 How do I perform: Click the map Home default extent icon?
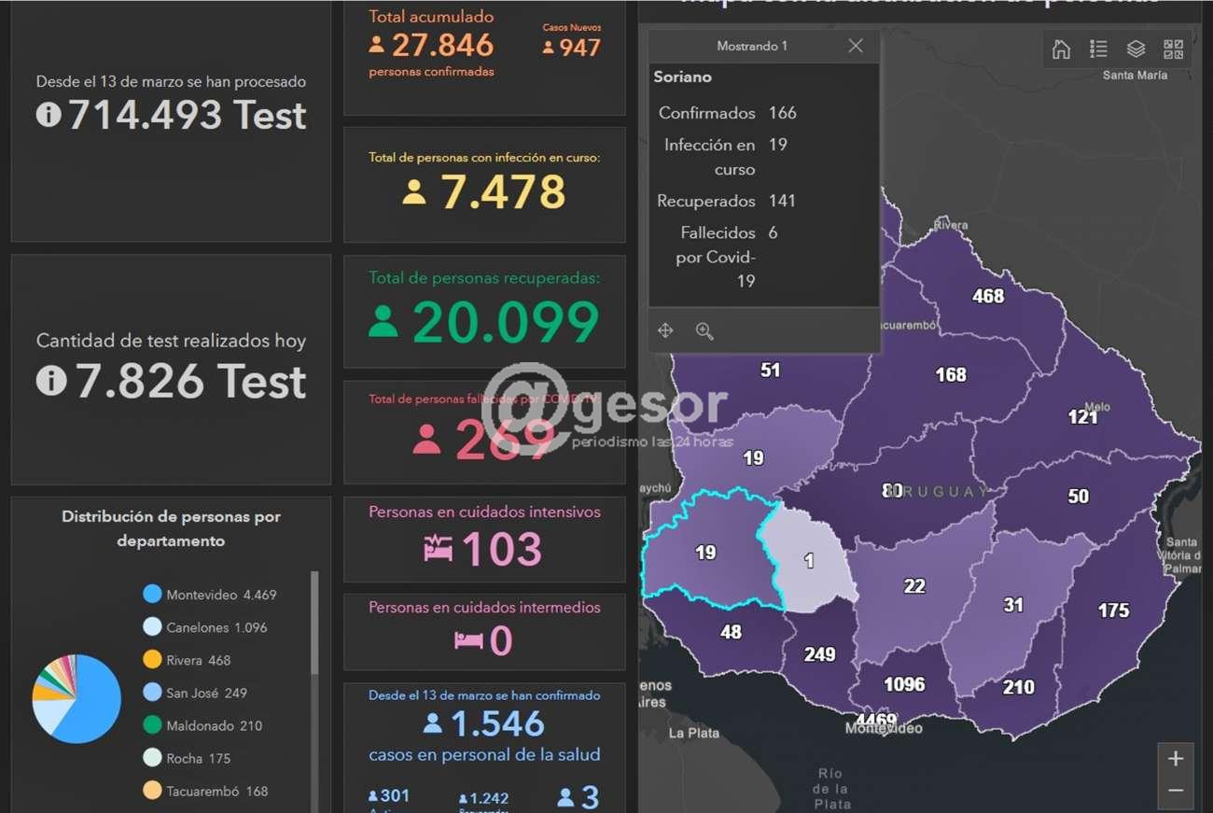[x=1061, y=49]
